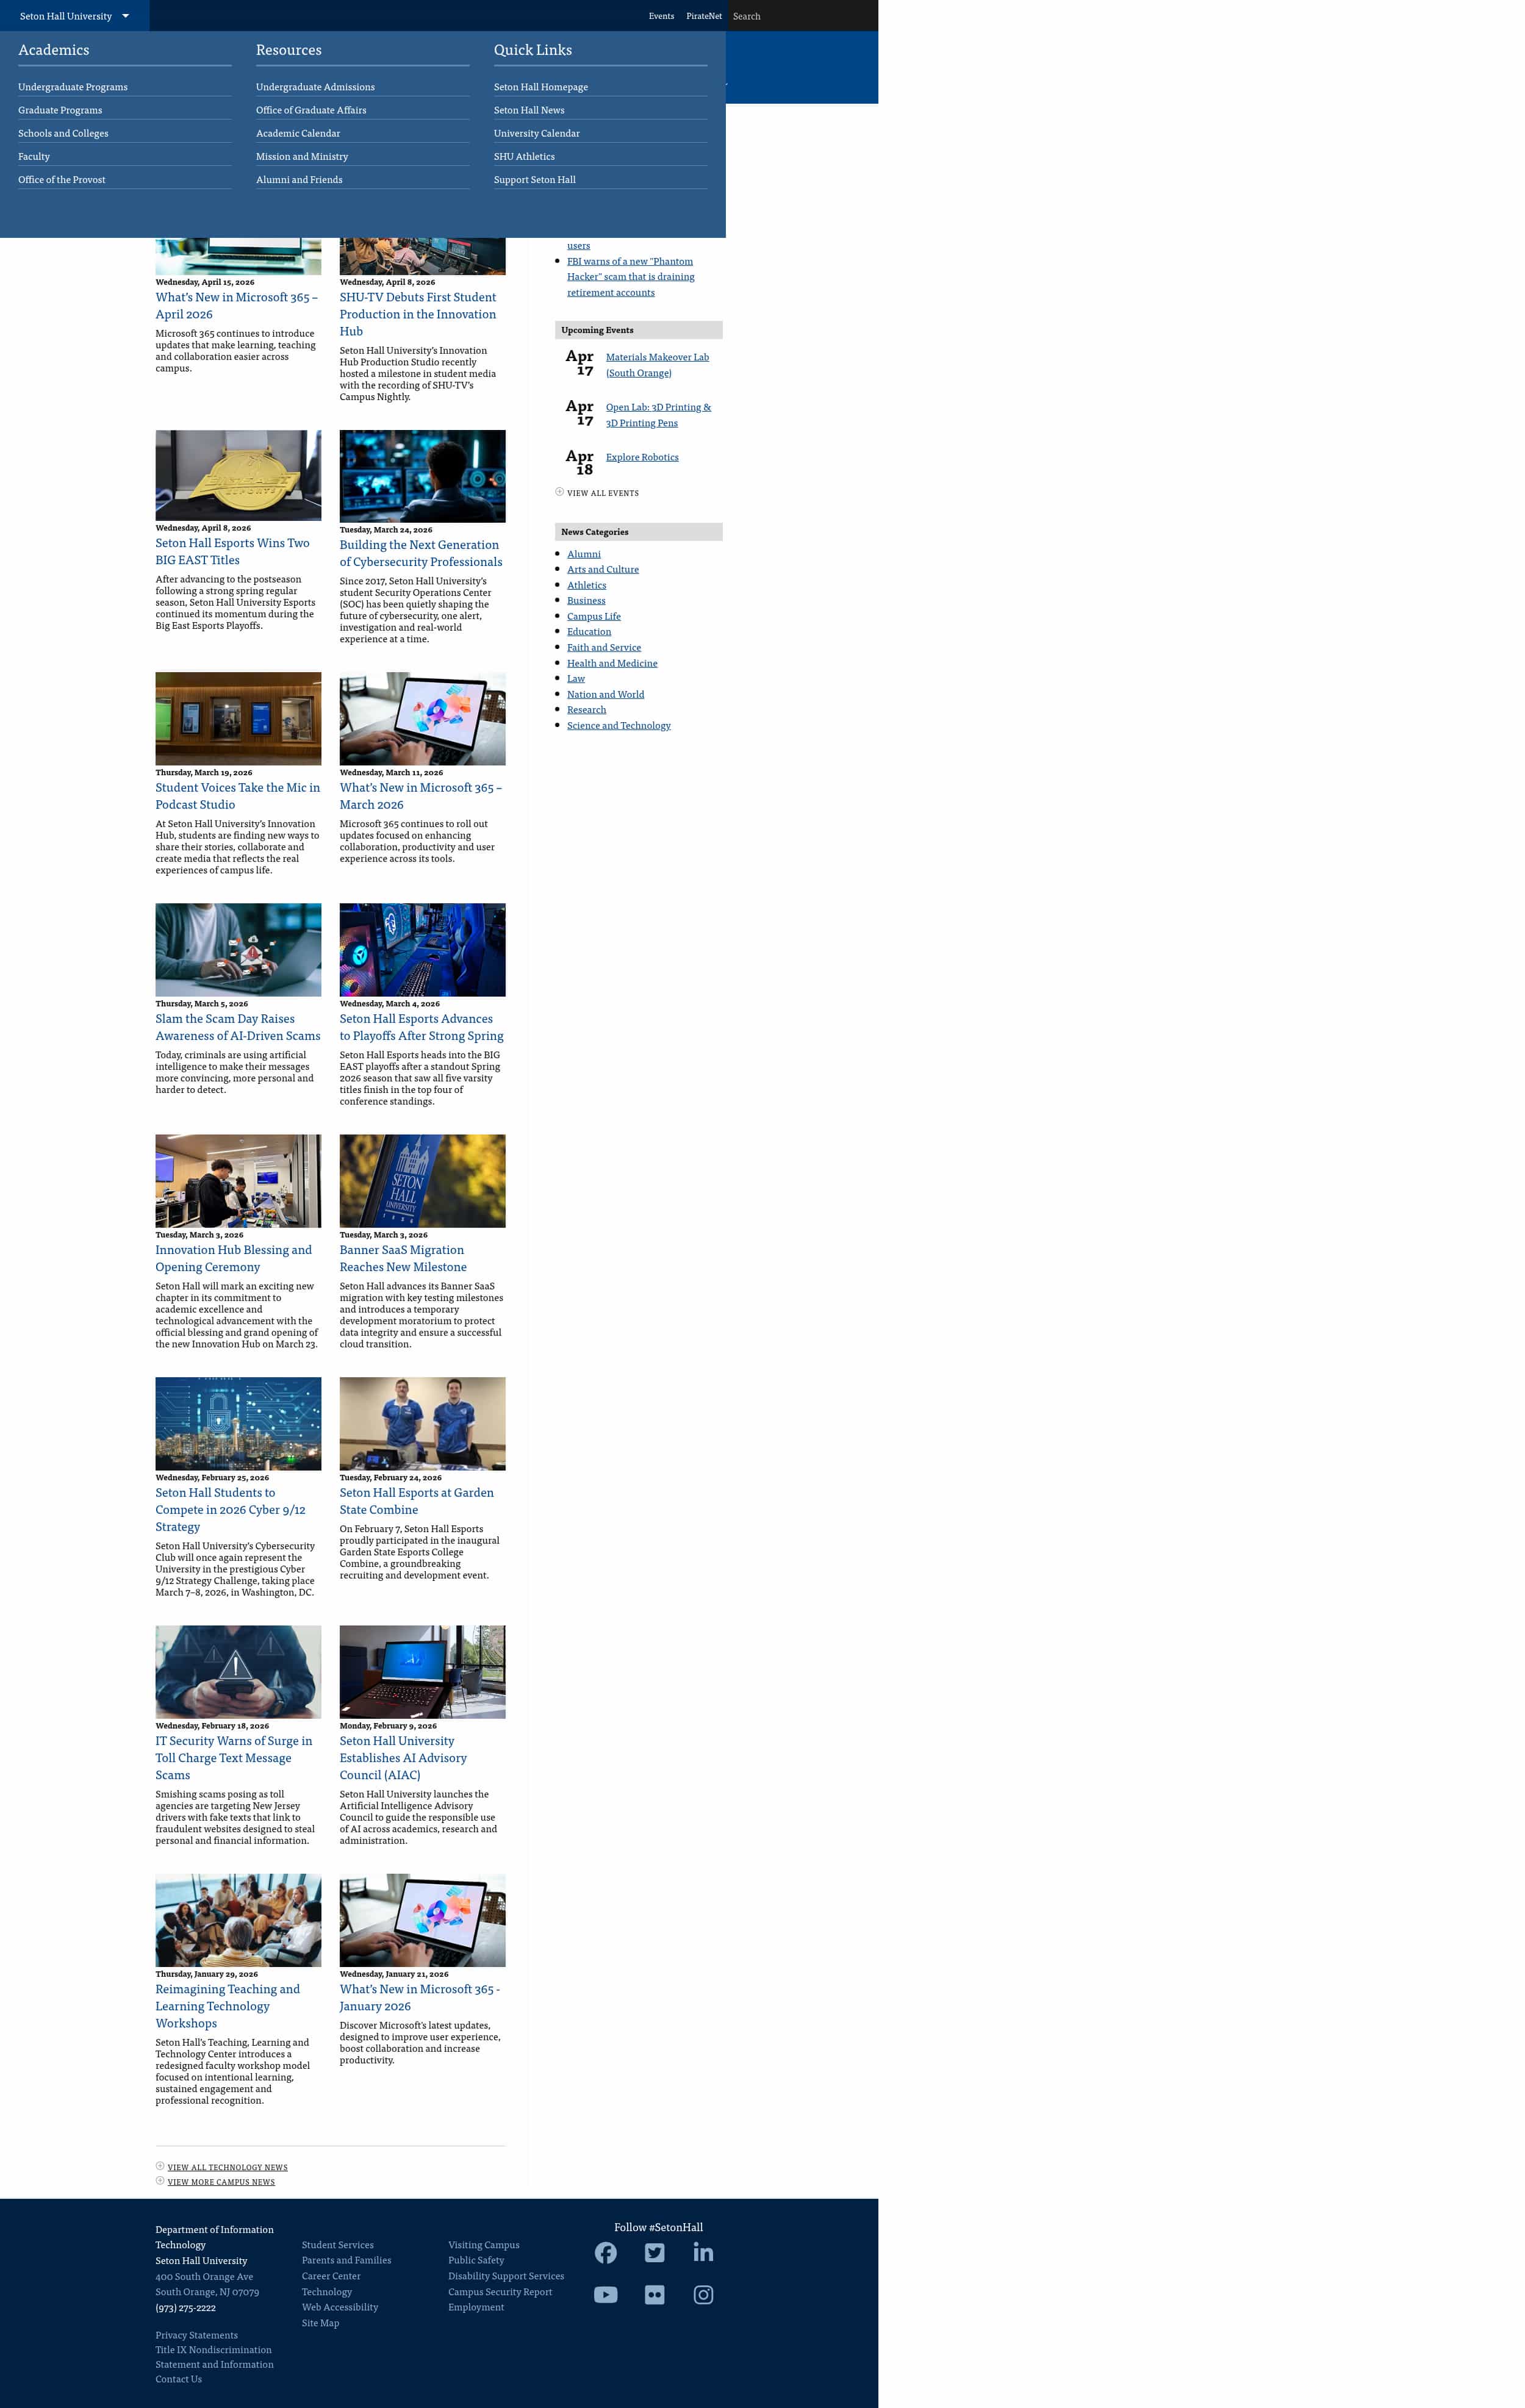
Task: Expand the Seton Hall University dropdown arrow
Action: 125,15
